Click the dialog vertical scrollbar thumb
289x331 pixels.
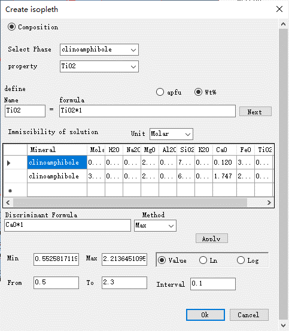coord(283,174)
